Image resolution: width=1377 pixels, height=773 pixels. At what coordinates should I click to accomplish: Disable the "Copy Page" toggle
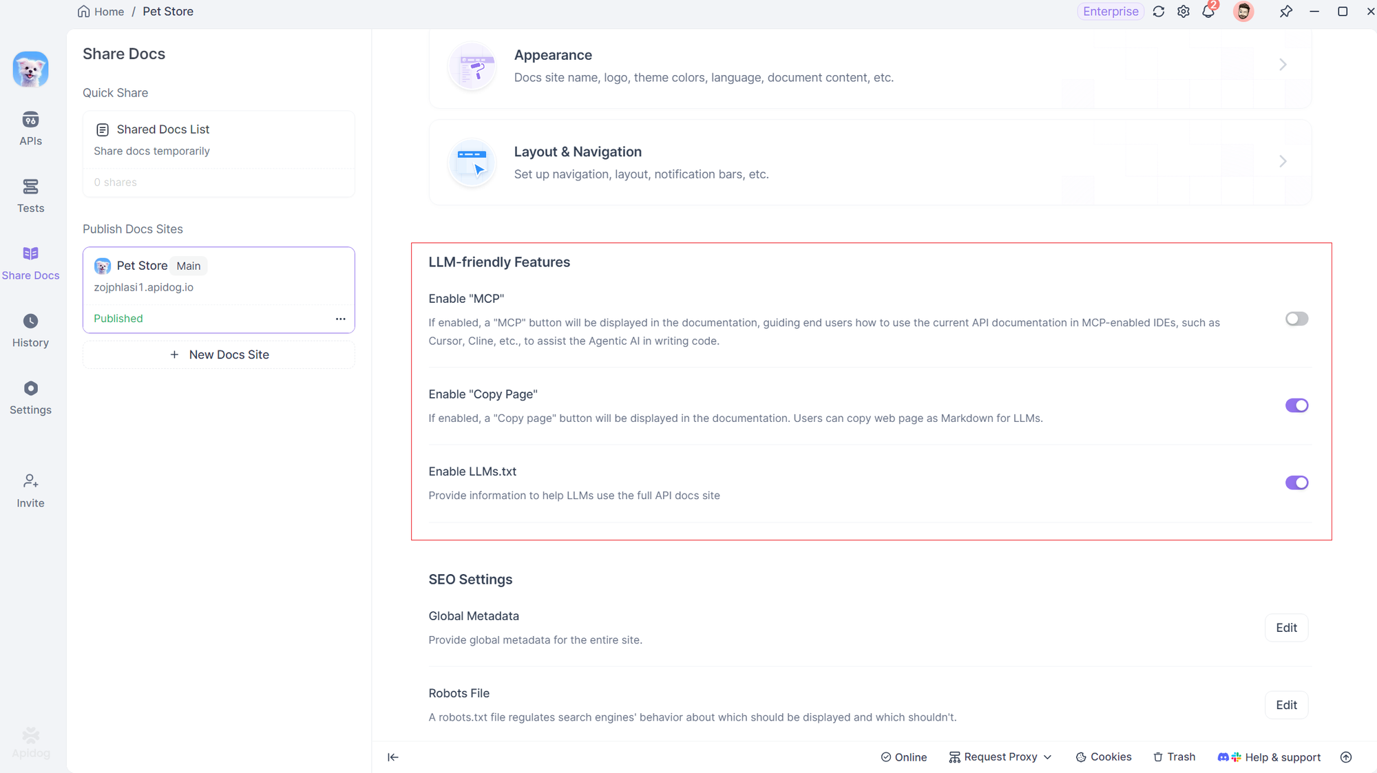pyautogui.click(x=1296, y=405)
